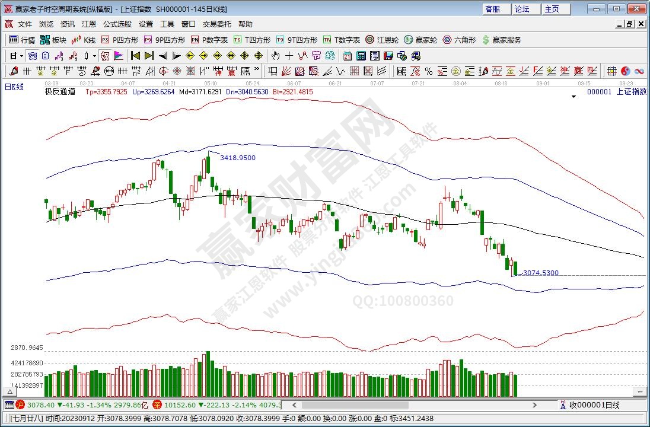Click the 论坛 forum button

coord(522,9)
